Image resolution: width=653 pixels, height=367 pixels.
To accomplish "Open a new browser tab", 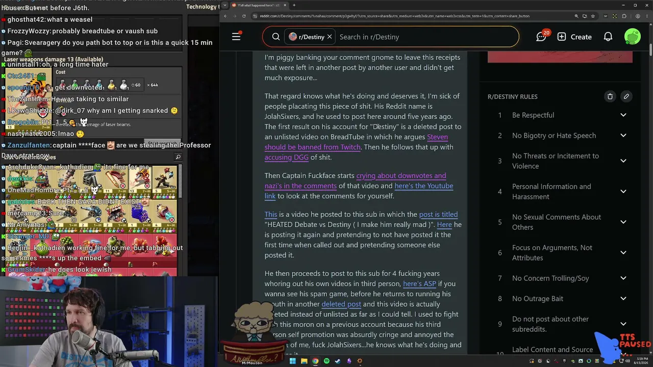I will point(294,5).
